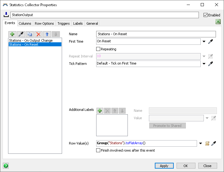
Task: Click the Excel export icon
Action: pyautogui.click(x=218, y=22)
